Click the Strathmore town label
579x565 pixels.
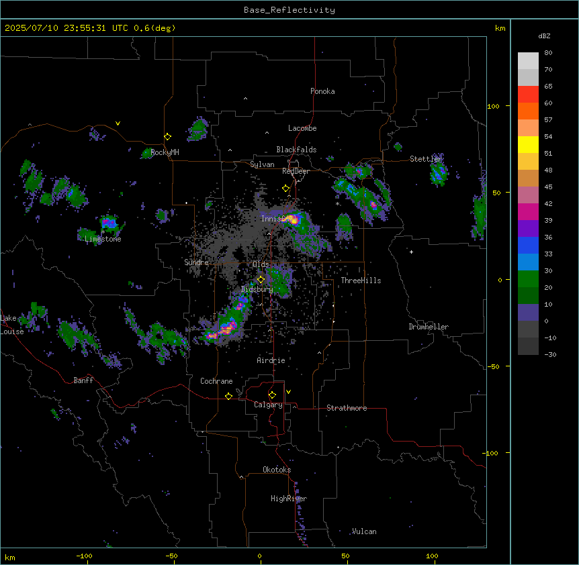tap(347, 408)
